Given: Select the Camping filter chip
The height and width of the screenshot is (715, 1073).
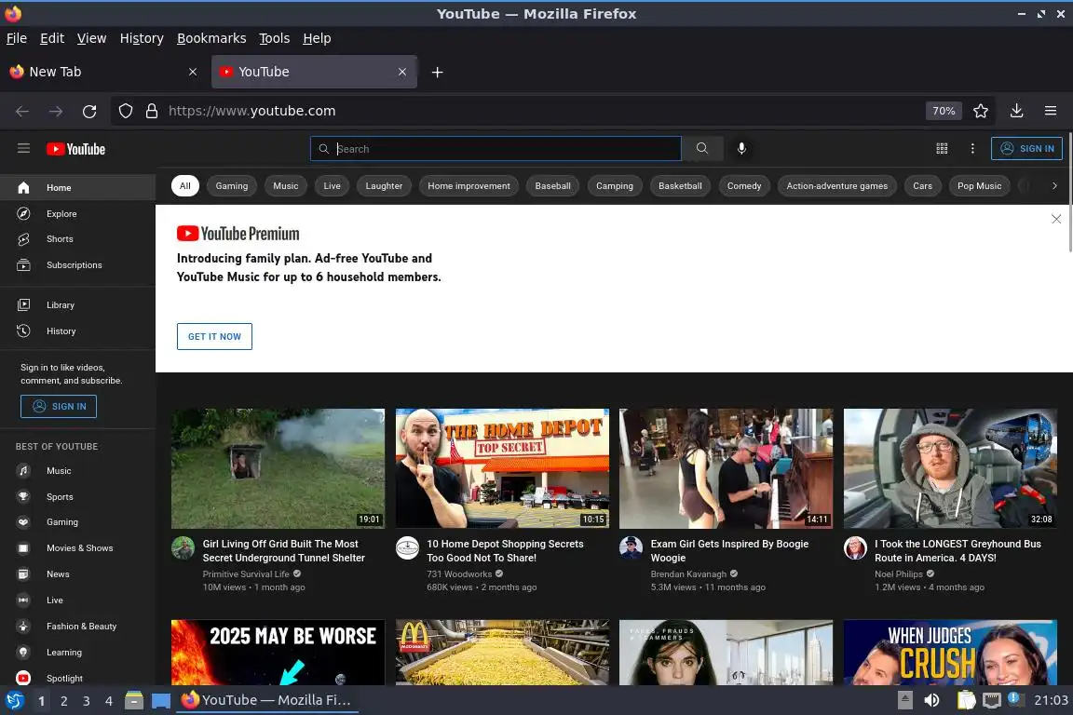Looking at the screenshot, I should (x=615, y=185).
